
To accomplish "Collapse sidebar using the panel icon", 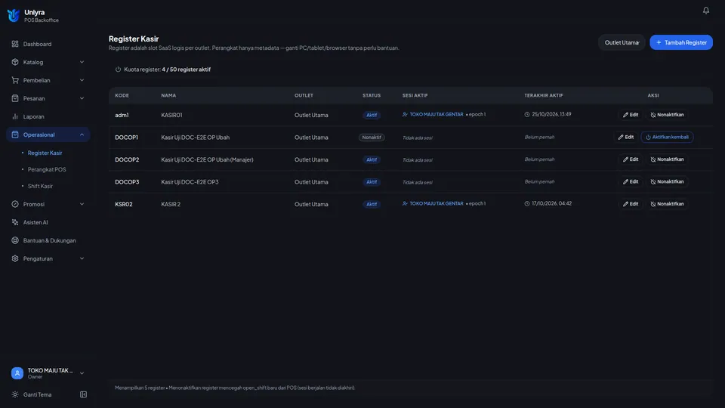I will (x=83, y=394).
